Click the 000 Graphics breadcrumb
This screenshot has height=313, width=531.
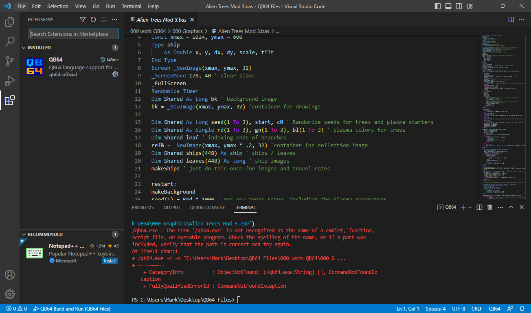(x=187, y=31)
